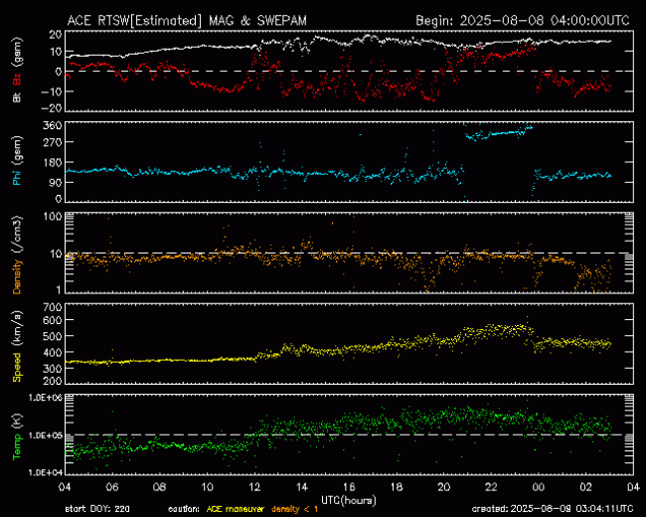This screenshot has height=517, width=646.
Task: Click the 'Bt Bz (gsm)' axis label
Action: [17, 70]
